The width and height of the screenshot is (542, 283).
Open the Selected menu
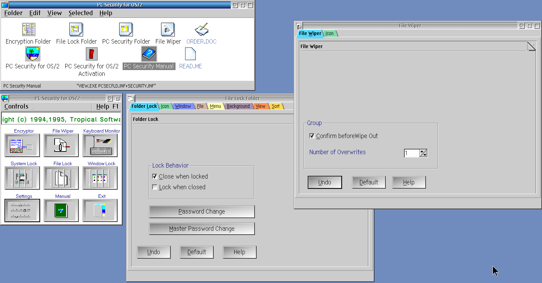coord(80,13)
